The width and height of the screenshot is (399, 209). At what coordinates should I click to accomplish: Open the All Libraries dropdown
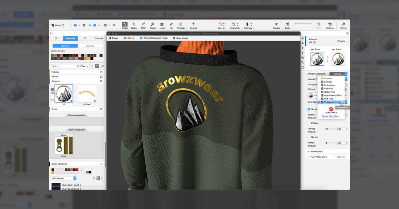tap(64, 178)
